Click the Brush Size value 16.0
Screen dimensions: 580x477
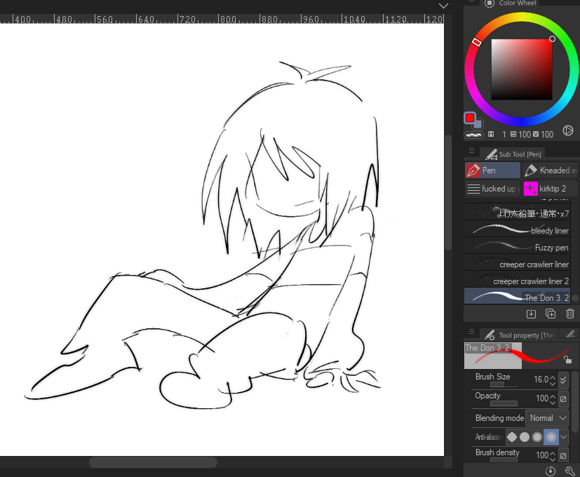pyautogui.click(x=541, y=379)
